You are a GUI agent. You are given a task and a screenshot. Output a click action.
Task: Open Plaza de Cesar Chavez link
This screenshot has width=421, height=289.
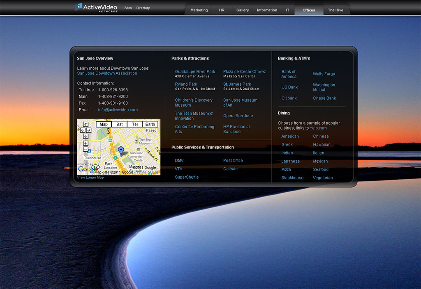[x=244, y=72]
